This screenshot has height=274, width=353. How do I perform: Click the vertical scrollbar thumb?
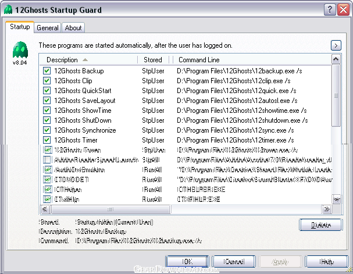[336, 95]
